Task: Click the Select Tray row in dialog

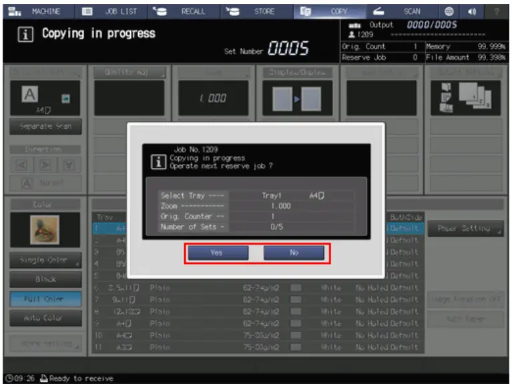Action: [256, 196]
